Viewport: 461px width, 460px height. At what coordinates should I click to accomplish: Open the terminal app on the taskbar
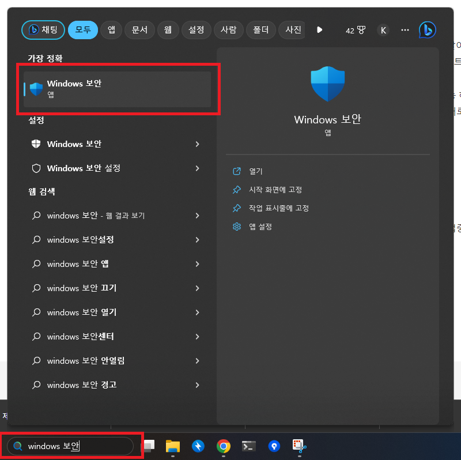[249, 446]
